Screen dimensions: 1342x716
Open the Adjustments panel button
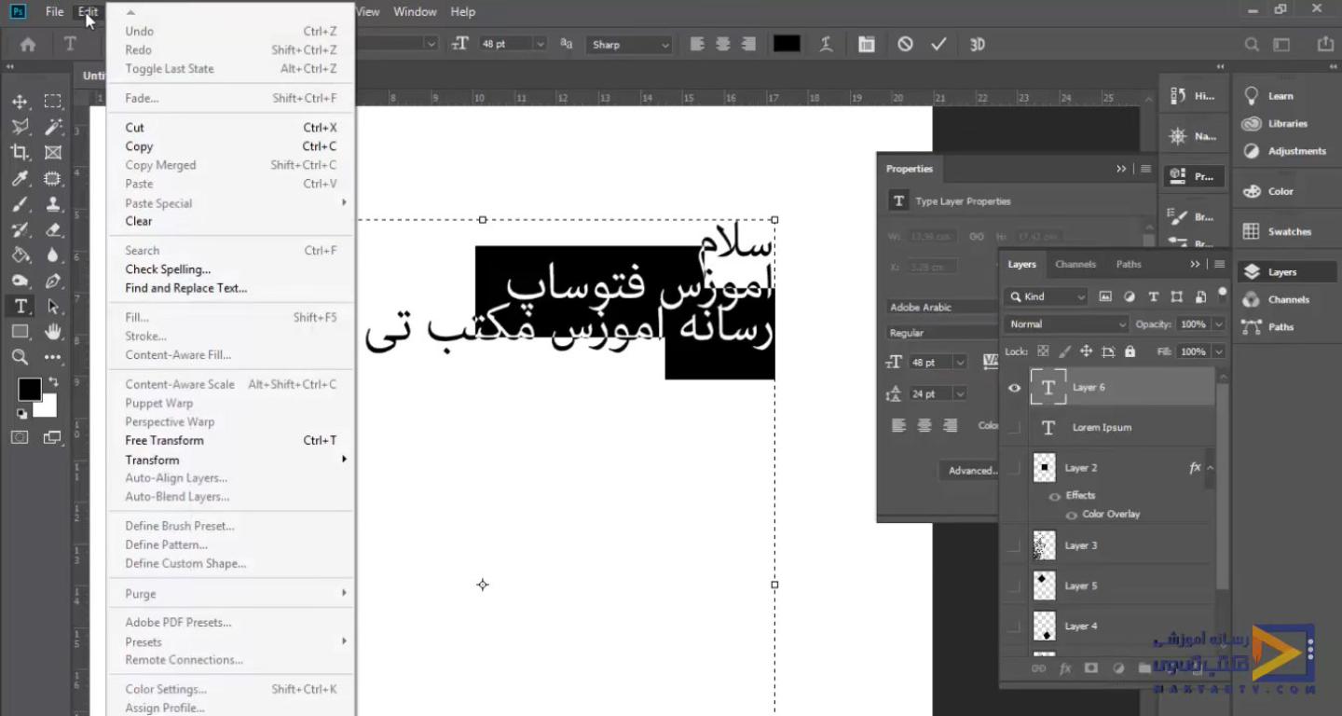[x=1284, y=151]
